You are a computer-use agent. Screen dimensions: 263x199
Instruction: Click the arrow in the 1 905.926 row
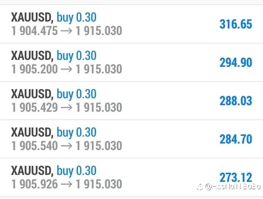66,184
